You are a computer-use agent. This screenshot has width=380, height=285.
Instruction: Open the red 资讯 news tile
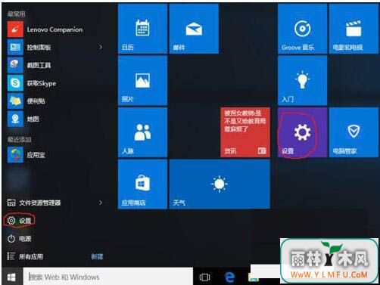[x=245, y=132]
